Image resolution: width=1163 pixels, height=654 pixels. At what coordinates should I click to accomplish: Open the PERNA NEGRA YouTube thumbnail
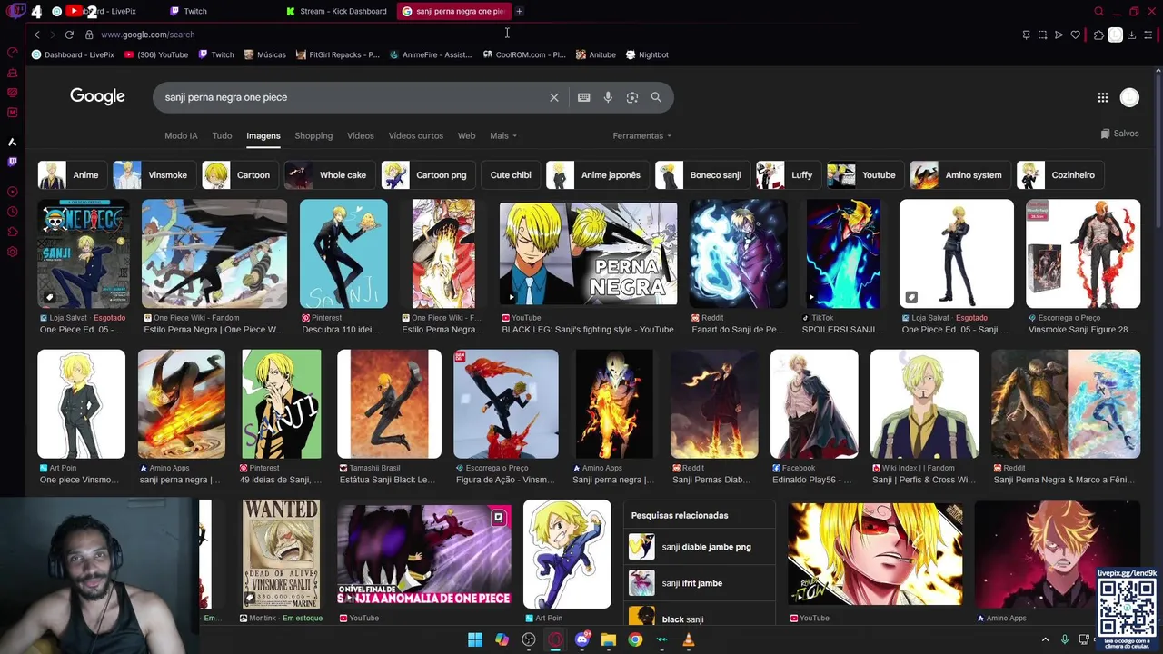pyautogui.click(x=588, y=253)
